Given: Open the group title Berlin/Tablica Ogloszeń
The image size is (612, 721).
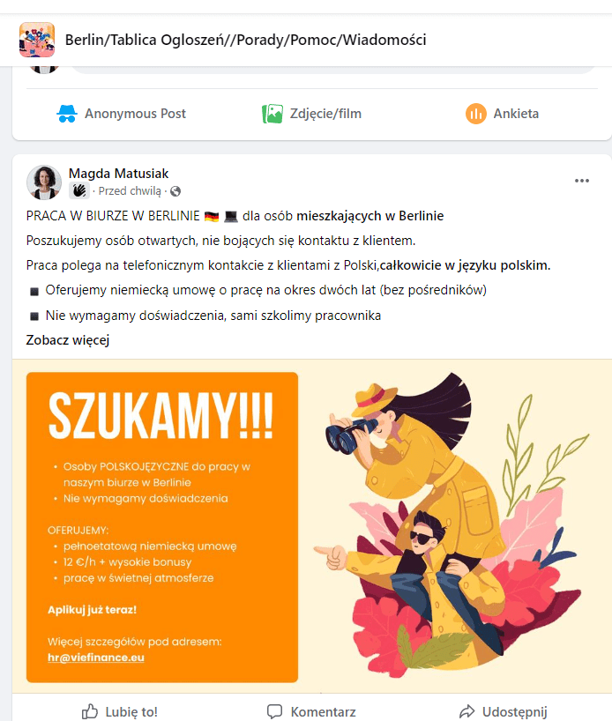Looking at the screenshot, I should point(246,40).
